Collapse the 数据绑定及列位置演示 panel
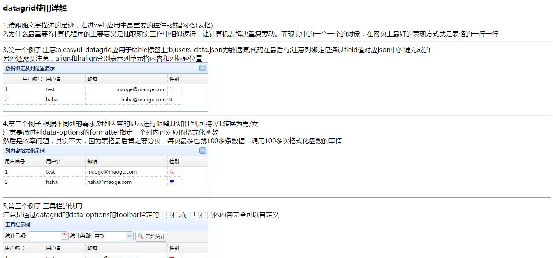The height and width of the screenshot is (258, 553). 202,68
